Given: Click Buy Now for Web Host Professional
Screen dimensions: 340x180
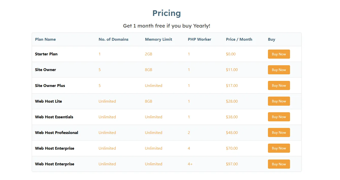Looking at the screenshot, I should click(279, 132).
